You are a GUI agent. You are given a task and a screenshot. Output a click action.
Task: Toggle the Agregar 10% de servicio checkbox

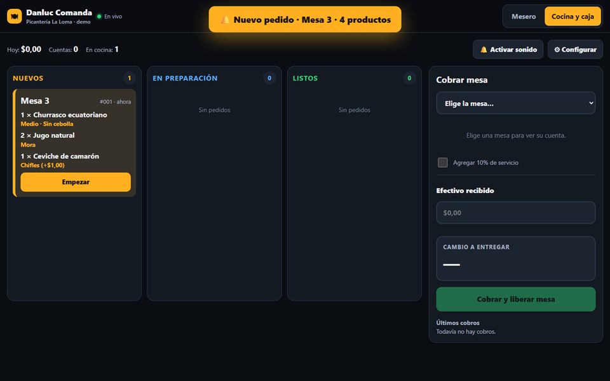(443, 163)
